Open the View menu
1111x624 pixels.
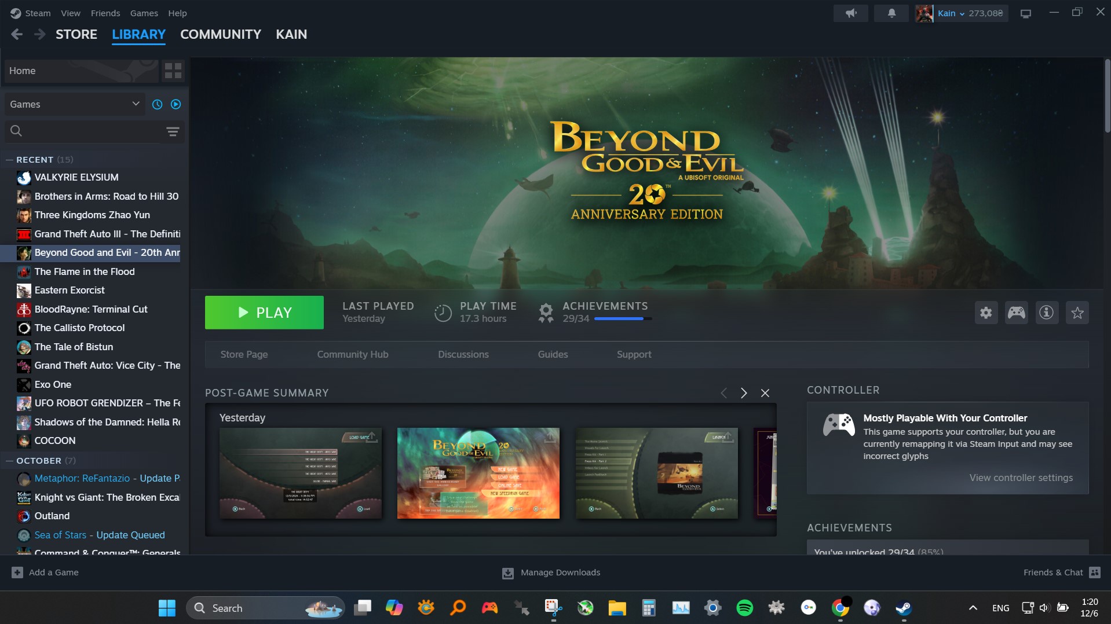(x=71, y=13)
